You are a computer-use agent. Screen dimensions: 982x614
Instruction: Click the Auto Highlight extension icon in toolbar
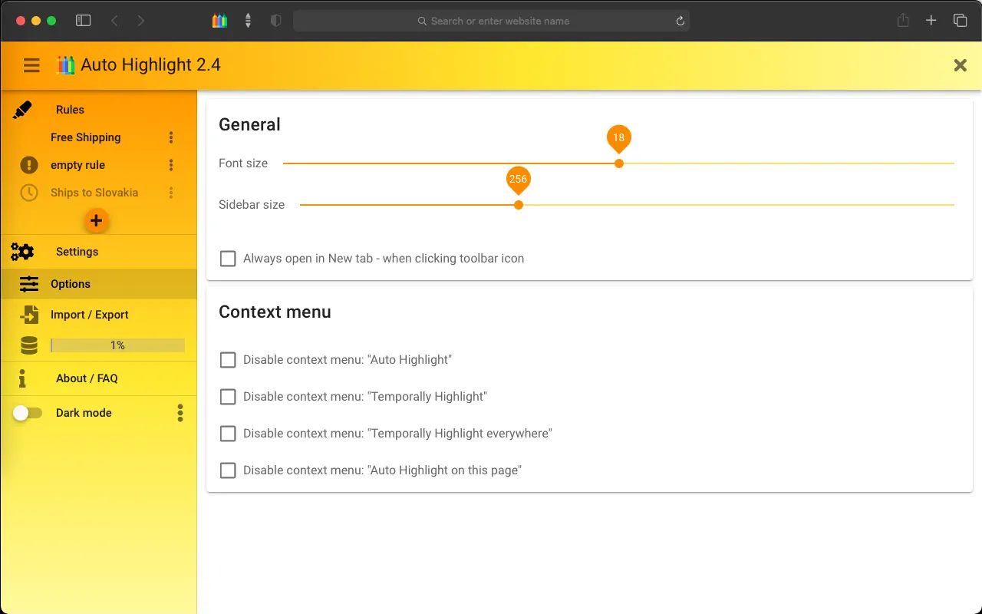[219, 21]
